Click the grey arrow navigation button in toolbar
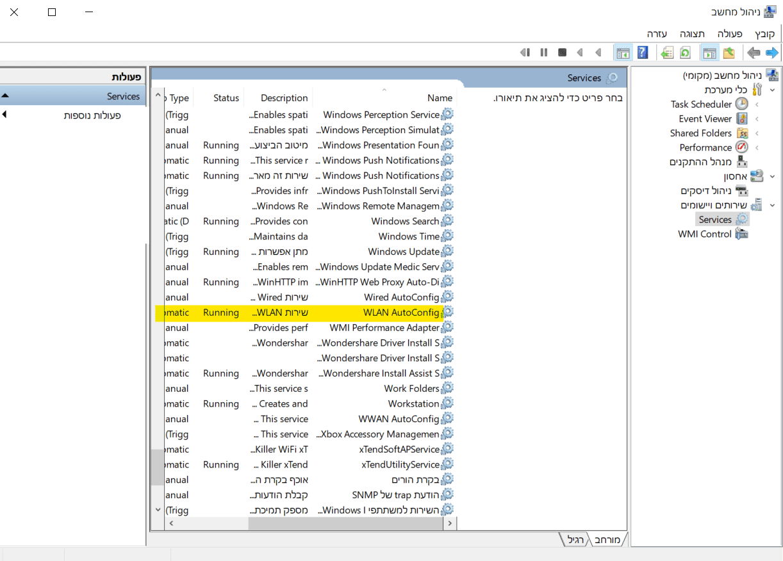The height and width of the screenshot is (561, 783). (754, 53)
